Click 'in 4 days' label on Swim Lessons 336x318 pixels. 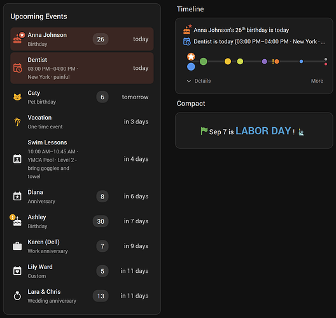(x=136, y=159)
